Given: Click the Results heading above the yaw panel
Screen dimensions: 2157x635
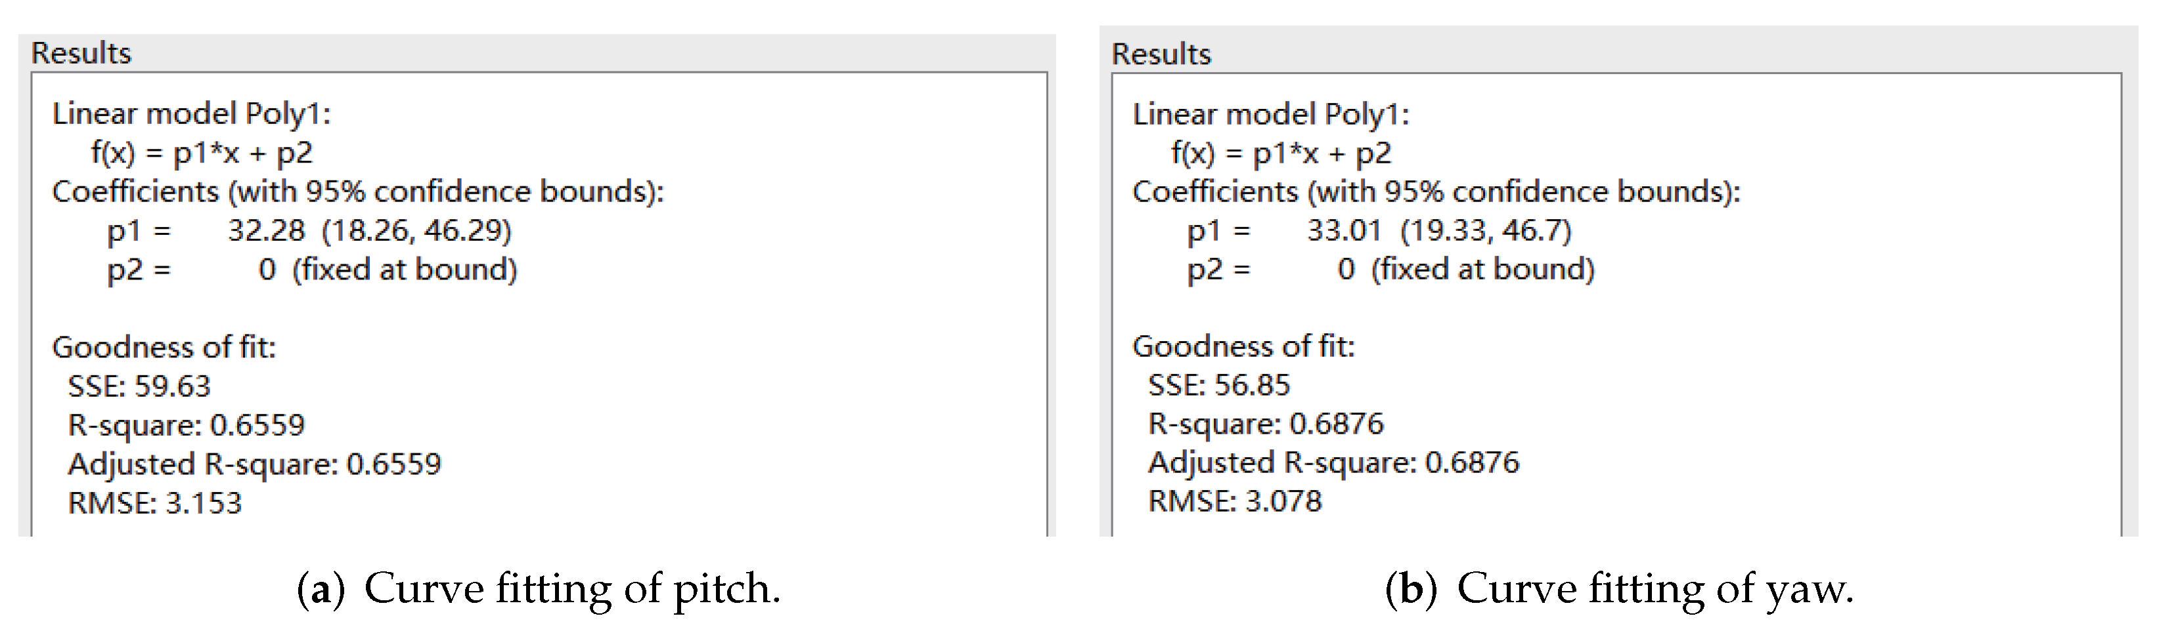Looking at the screenshot, I should 1161,54.
